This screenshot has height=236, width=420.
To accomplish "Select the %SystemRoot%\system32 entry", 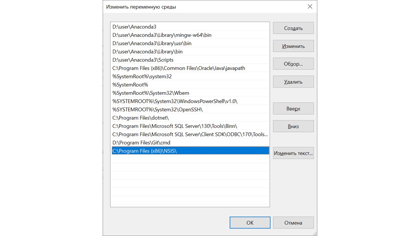I will [x=142, y=76].
